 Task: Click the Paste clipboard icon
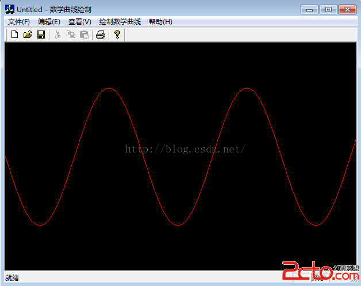pos(84,35)
